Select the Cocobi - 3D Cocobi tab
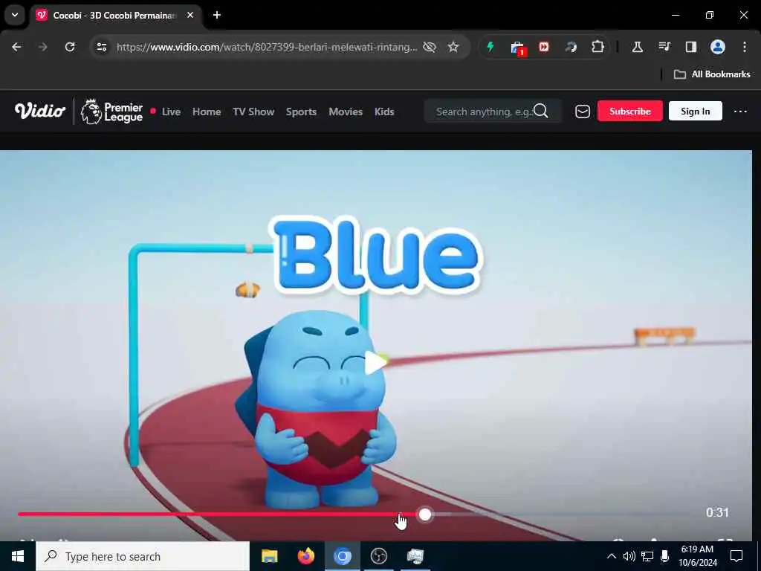761x571 pixels. [x=117, y=16]
